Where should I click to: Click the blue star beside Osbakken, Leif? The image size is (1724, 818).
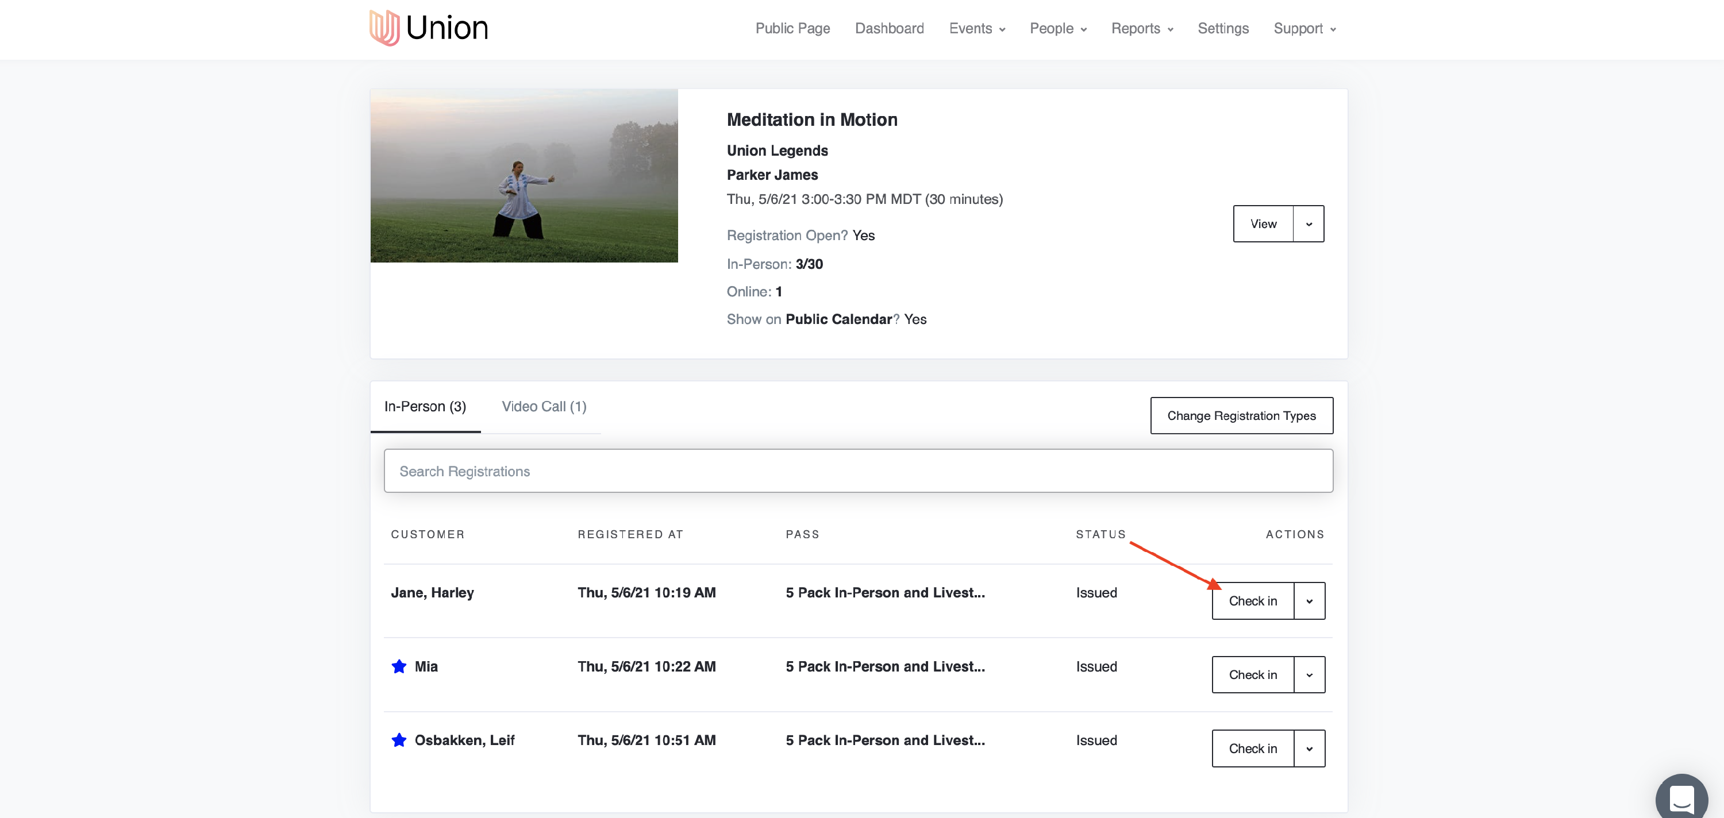(399, 740)
